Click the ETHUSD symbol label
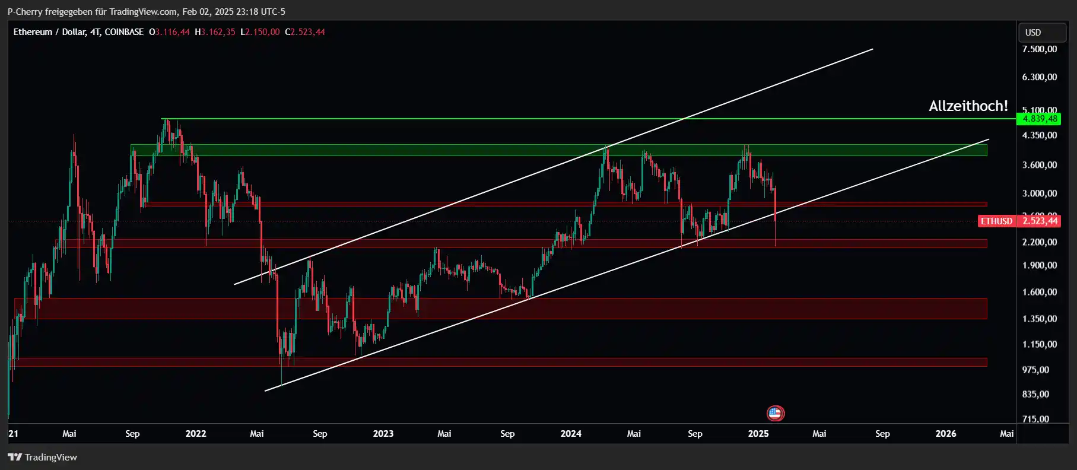The width and height of the screenshot is (1077, 470). 997,221
